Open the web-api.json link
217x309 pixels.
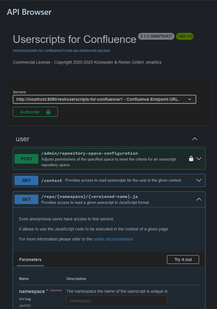click(61, 51)
